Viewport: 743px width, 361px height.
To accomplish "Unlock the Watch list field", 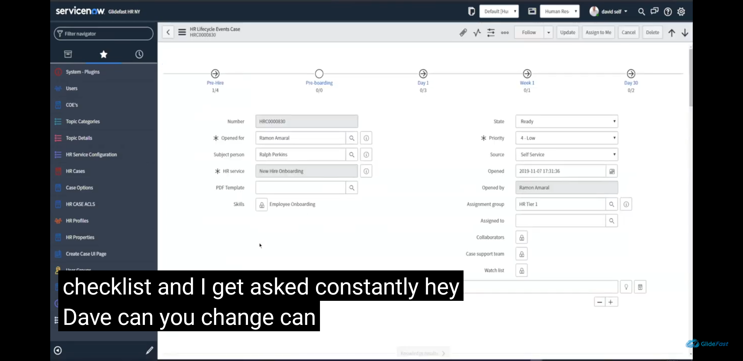I will coord(521,270).
